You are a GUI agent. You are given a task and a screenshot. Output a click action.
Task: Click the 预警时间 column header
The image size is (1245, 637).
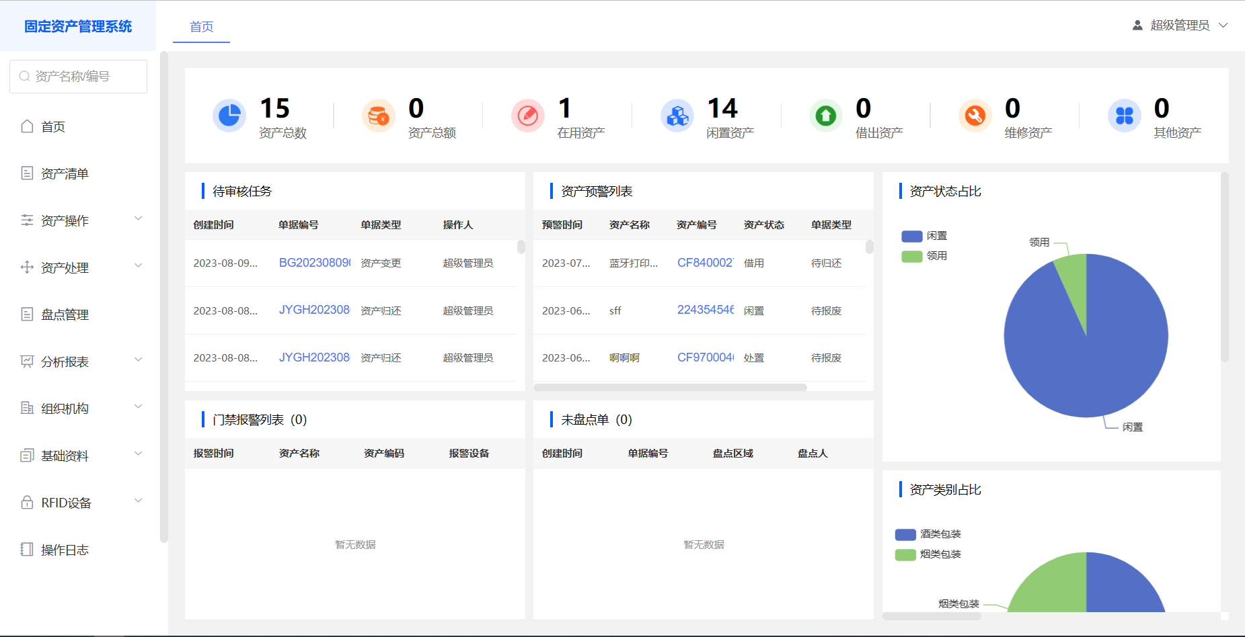point(562,225)
